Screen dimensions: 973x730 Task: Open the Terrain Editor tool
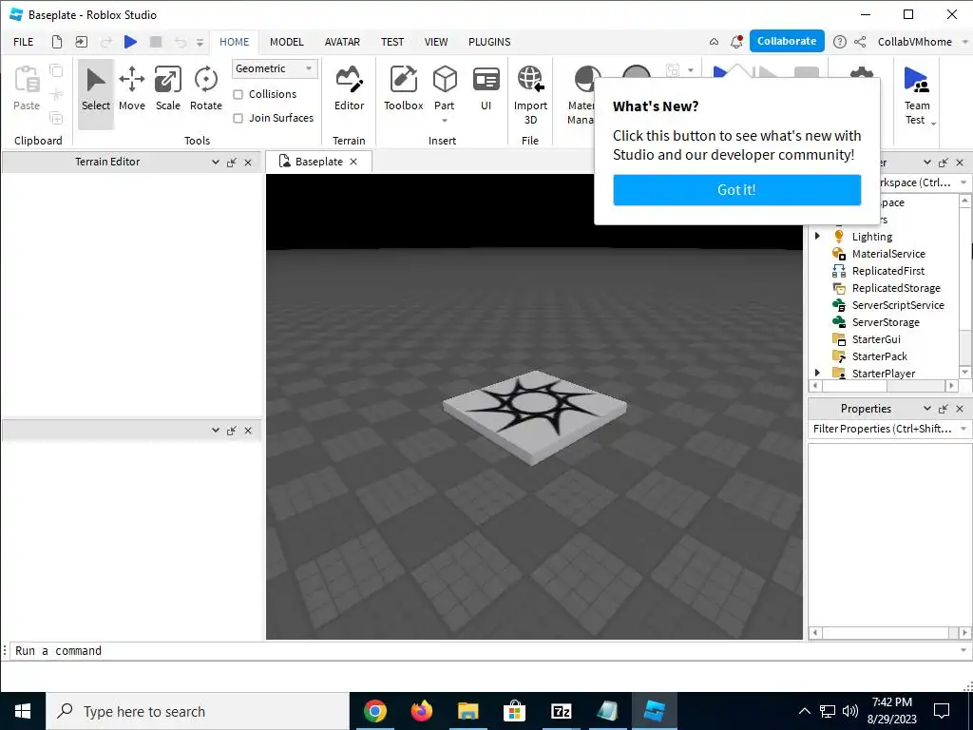(349, 89)
